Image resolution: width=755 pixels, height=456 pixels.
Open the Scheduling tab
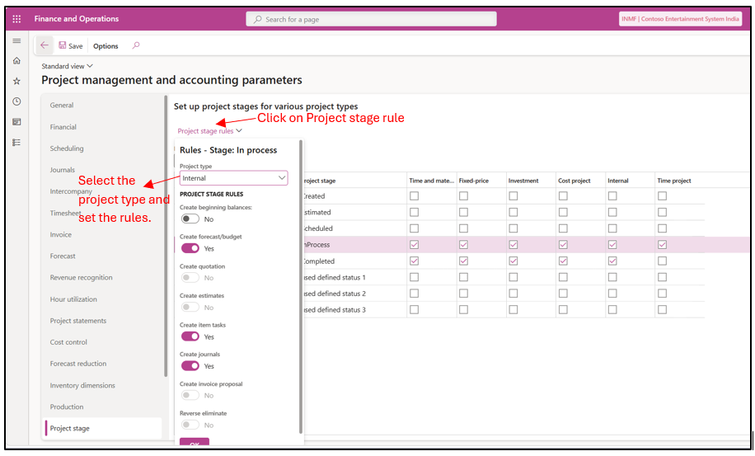pos(67,148)
